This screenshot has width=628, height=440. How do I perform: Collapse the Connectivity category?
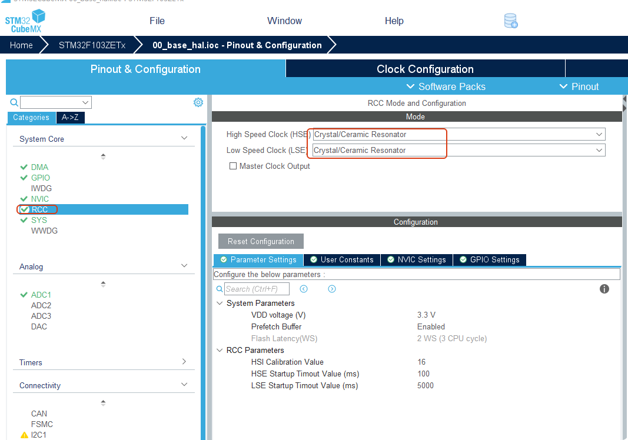[x=184, y=385]
